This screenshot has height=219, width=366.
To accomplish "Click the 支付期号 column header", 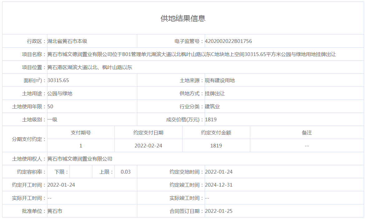I will [x=81, y=133].
